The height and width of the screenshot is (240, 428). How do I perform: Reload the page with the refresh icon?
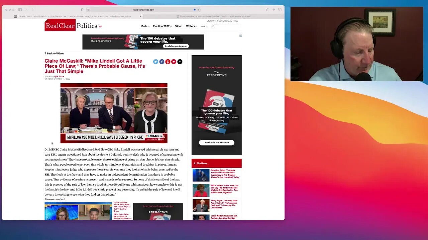coord(198,10)
